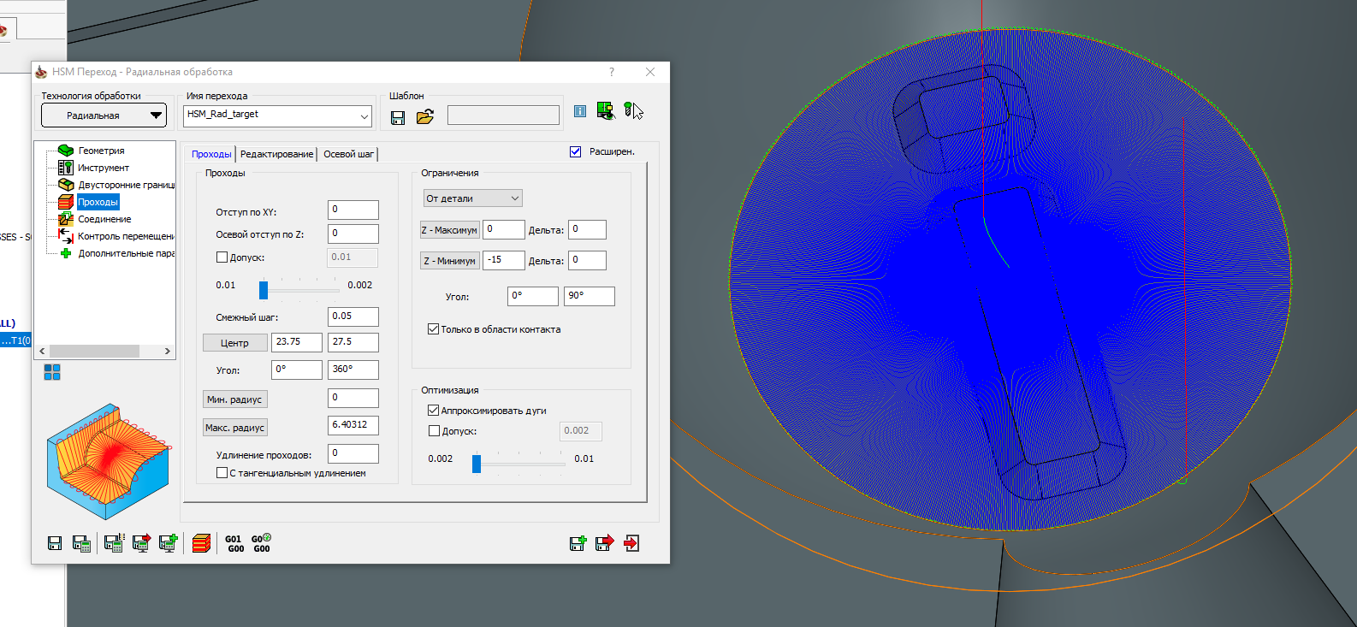Click the red stacked layers icon
Viewport: 1357px width, 627px height.
click(201, 543)
